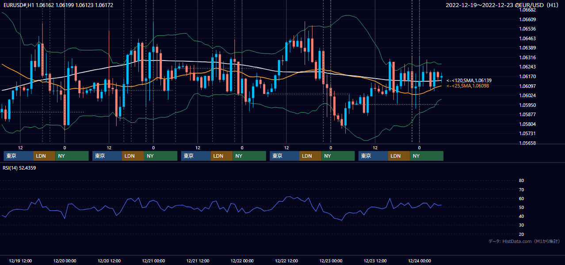
Task: Click price axis label 1.06316
Action: point(527,57)
